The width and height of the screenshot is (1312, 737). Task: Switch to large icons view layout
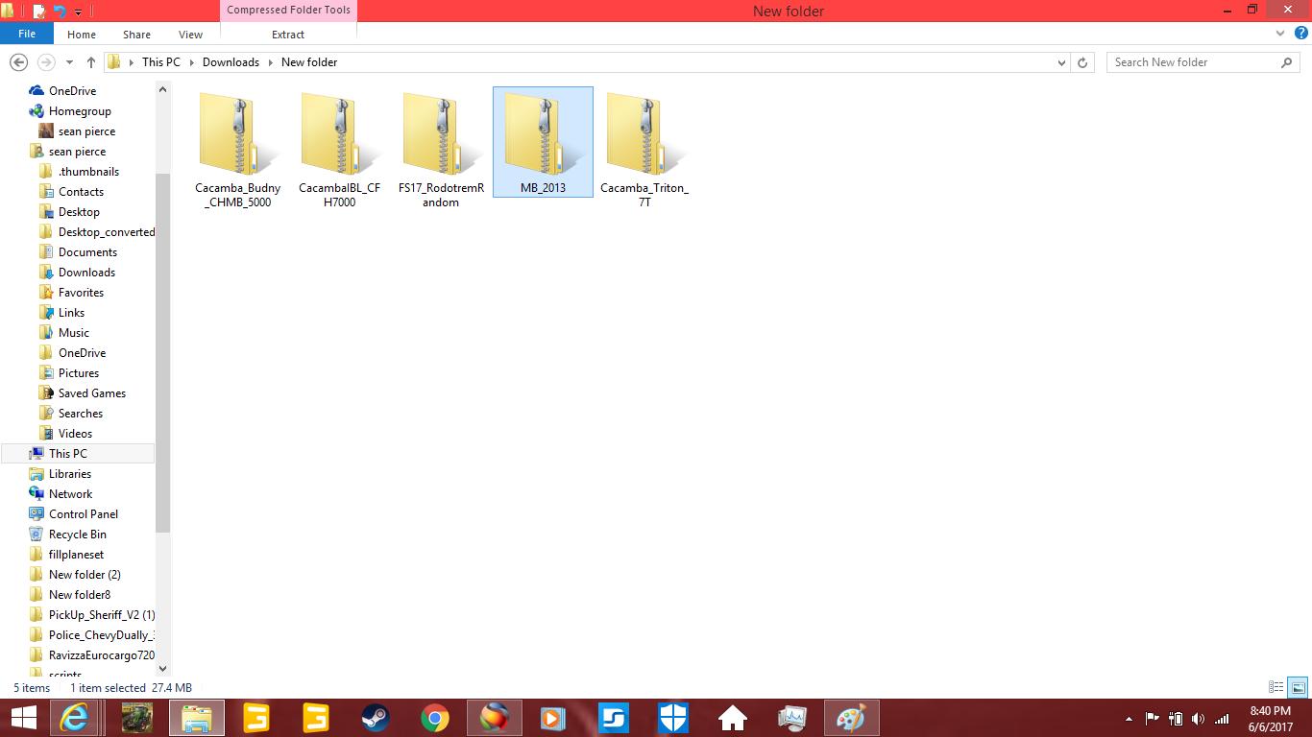1298,687
